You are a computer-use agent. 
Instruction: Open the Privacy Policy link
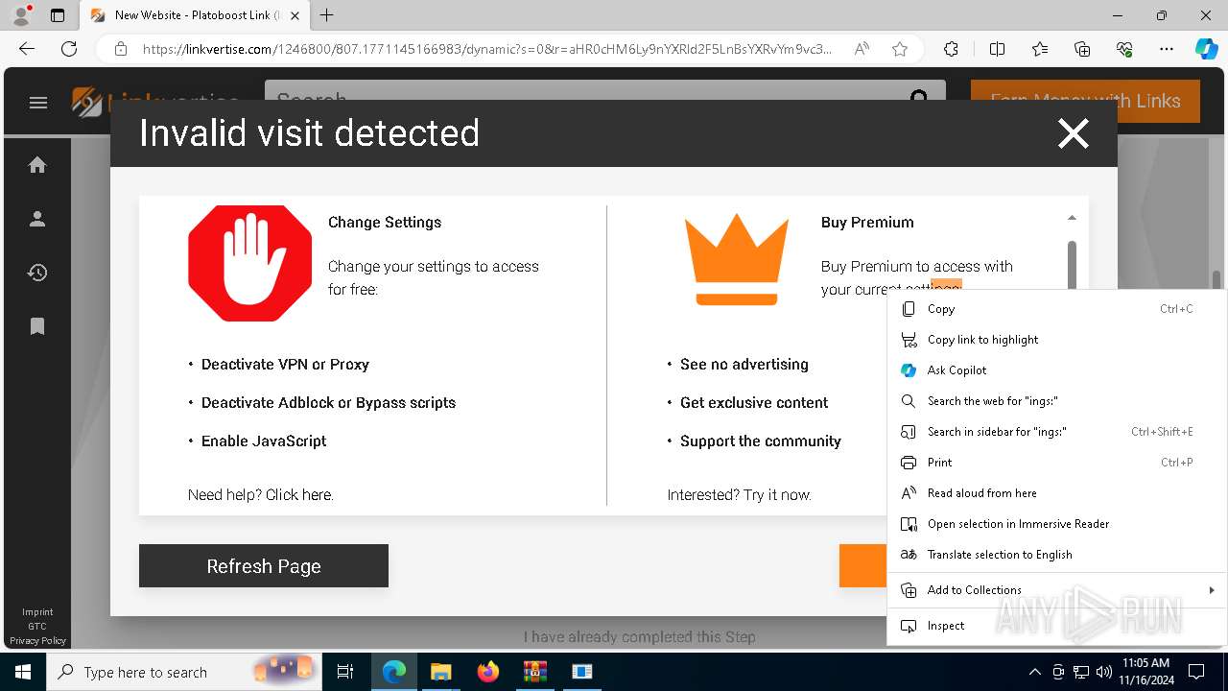click(x=37, y=640)
